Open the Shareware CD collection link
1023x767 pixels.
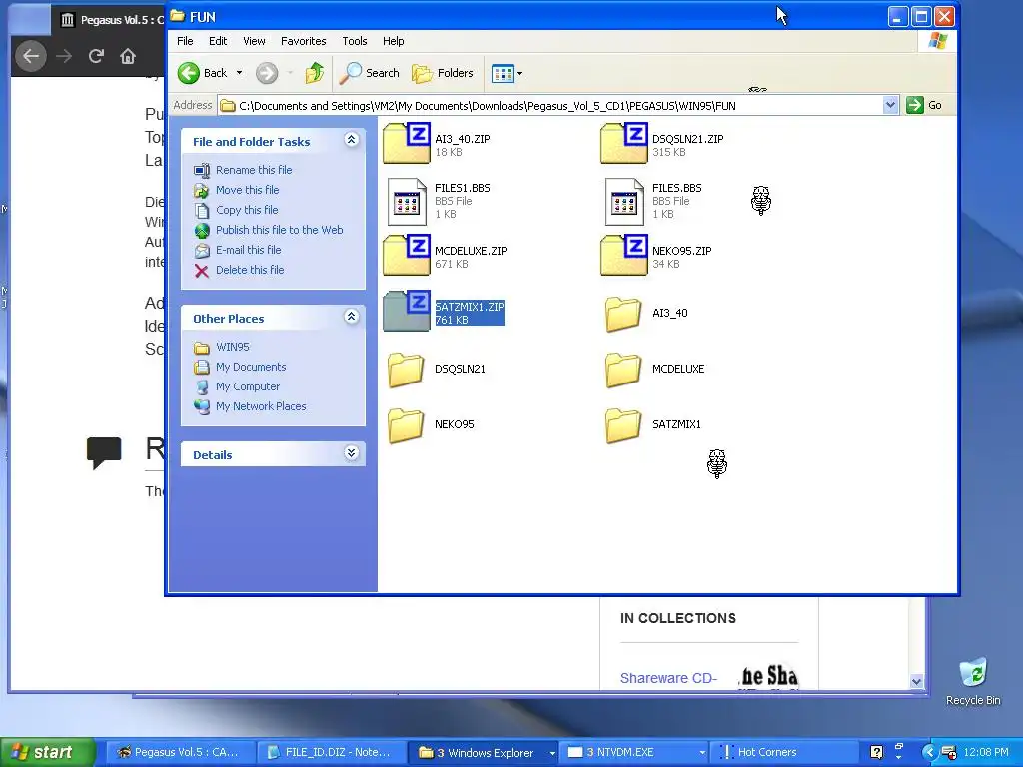click(668, 678)
